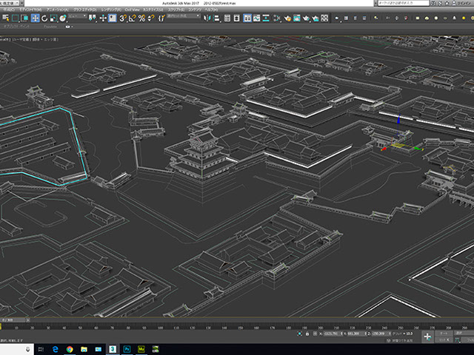474x355 pixels.
Task: Select the Move transform tool
Action: [x=35, y=18]
